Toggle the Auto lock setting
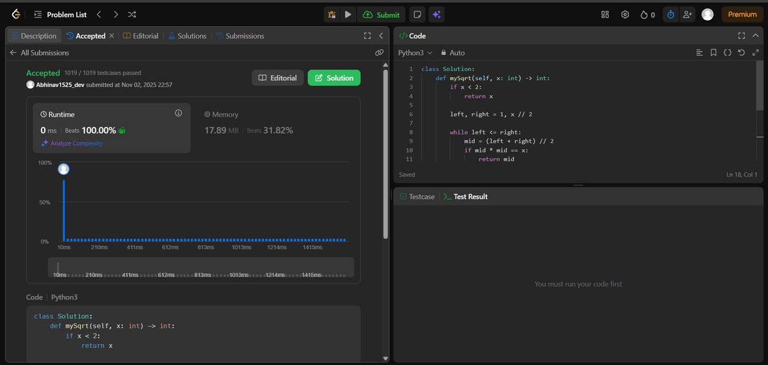The height and width of the screenshot is (365, 768). tap(452, 53)
